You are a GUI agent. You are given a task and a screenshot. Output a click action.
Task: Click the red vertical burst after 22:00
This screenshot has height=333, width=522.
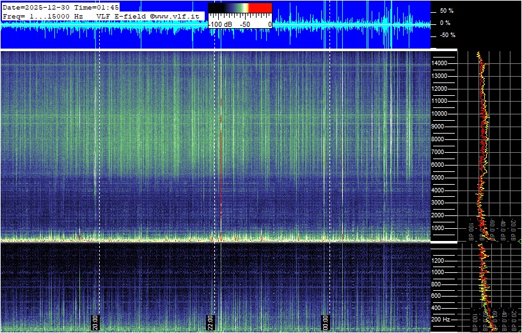[221, 160]
